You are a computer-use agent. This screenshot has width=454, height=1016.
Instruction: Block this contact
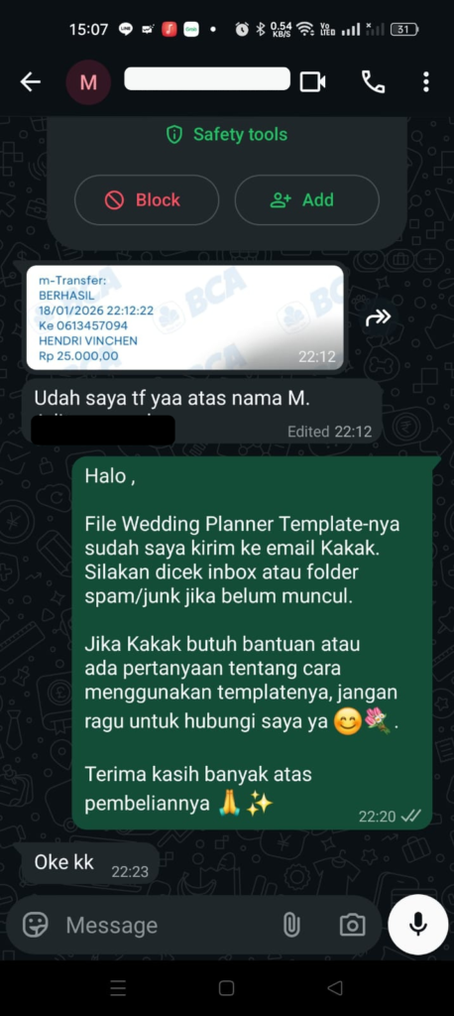(147, 199)
